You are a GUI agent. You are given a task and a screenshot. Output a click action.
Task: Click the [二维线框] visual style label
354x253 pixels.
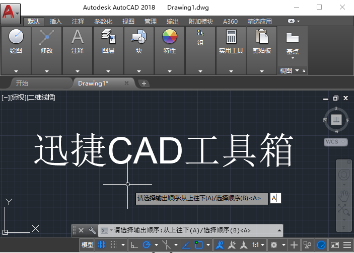coord(41,98)
